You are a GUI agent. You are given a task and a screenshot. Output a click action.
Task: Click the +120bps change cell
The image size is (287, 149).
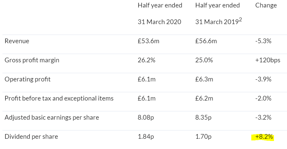click(268, 60)
